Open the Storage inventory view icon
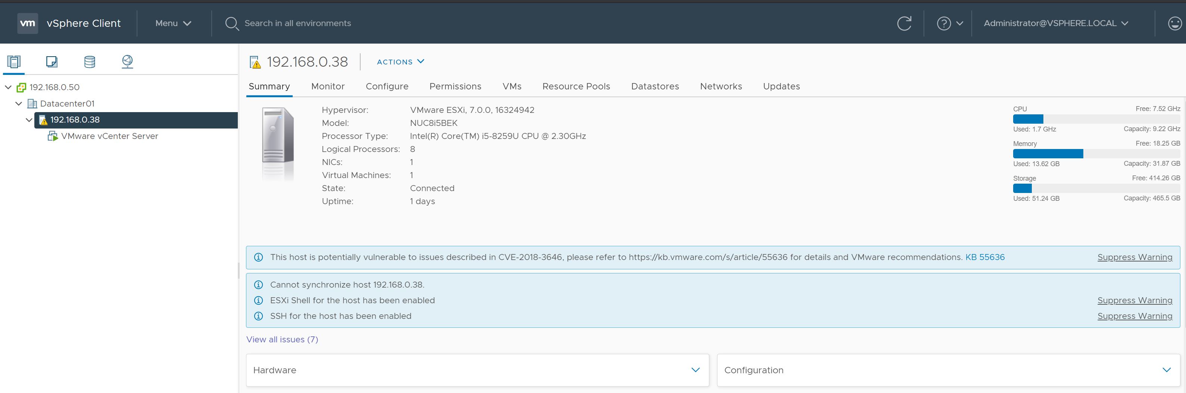This screenshot has width=1186, height=393. tap(90, 61)
